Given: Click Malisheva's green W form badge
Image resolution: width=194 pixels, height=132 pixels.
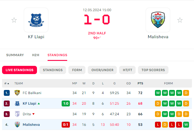Looking at the screenshot, I should pos(186,125).
